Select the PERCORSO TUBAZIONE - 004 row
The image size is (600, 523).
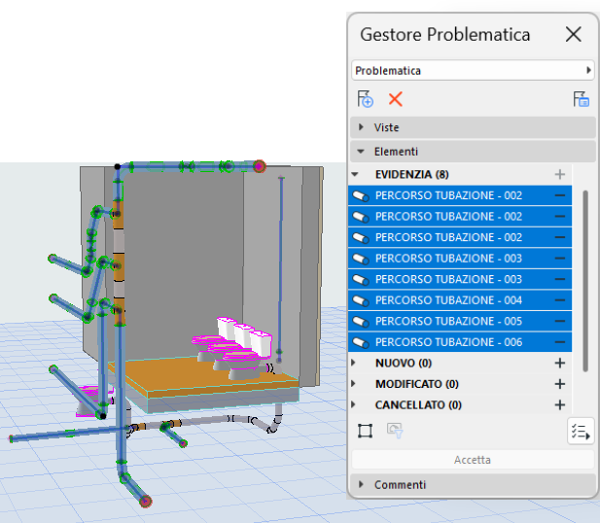pyautogui.click(x=460, y=300)
